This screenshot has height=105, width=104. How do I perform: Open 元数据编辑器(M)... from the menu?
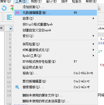[x=55, y=13]
